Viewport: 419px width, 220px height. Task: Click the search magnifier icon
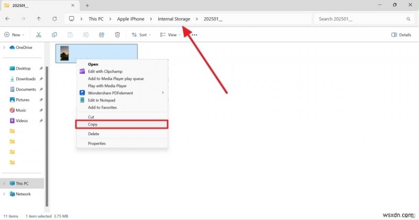tap(409, 19)
